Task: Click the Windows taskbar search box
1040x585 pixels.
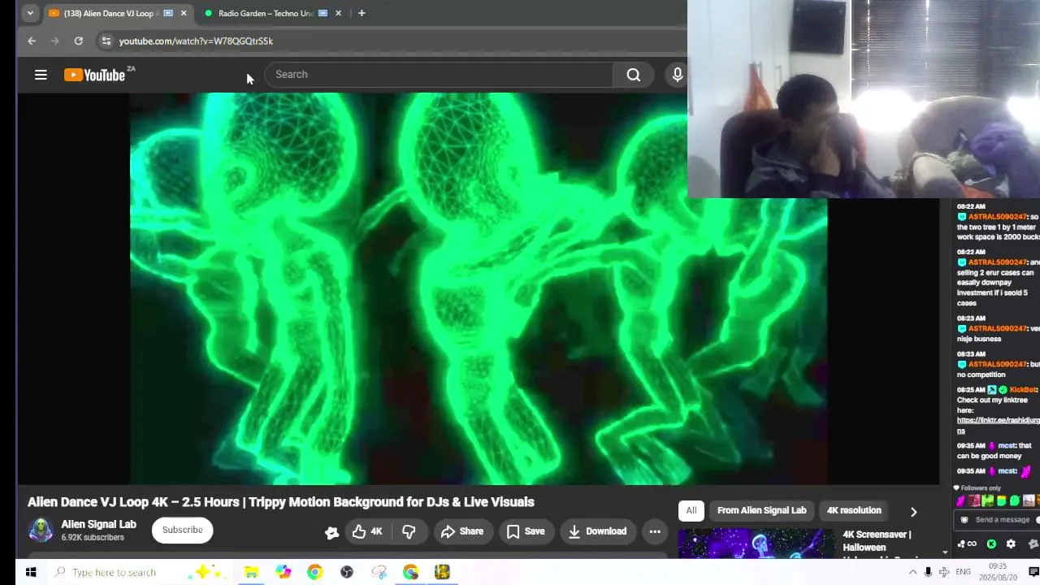Action: pyautogui.click(x=138, y=572)
